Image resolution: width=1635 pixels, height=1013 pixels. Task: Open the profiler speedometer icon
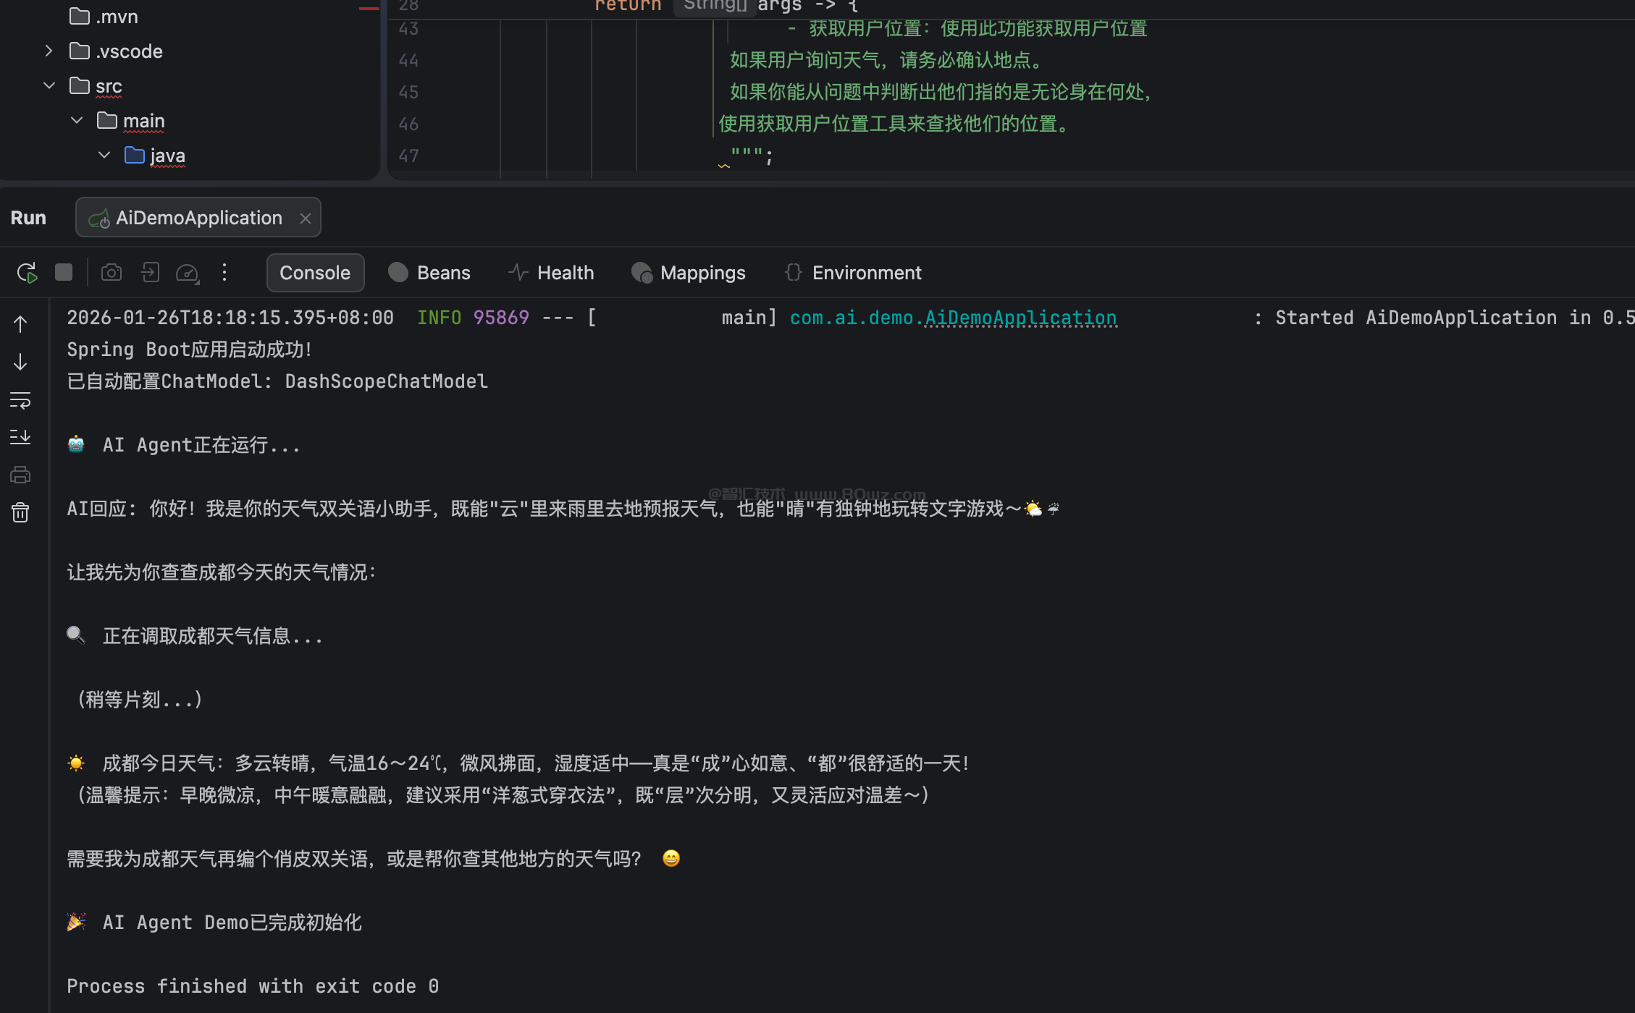[188, 273]
